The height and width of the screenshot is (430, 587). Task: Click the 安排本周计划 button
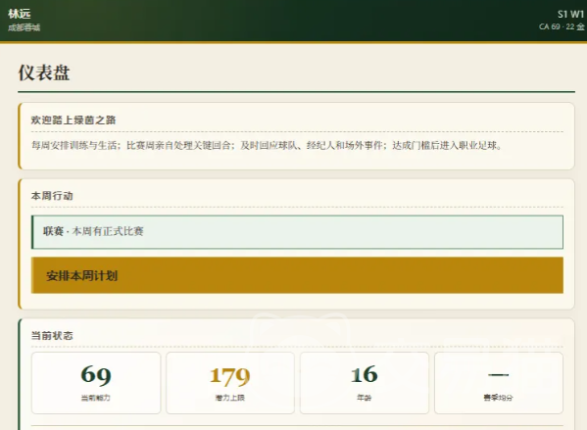(297, 275)
